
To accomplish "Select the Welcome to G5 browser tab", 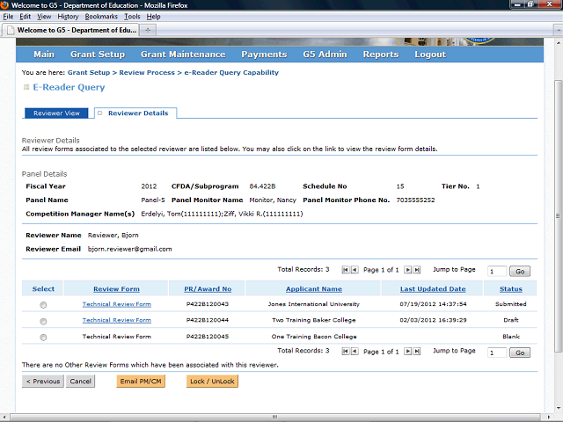I will click(71, 30).
